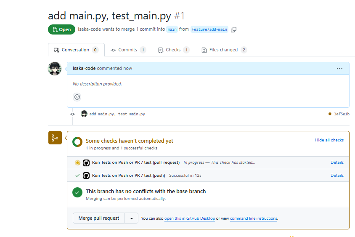This screenshot has height=237, width=355.
Task: Open commit message add main.py, test_main.py
Action: click(117, 114)
